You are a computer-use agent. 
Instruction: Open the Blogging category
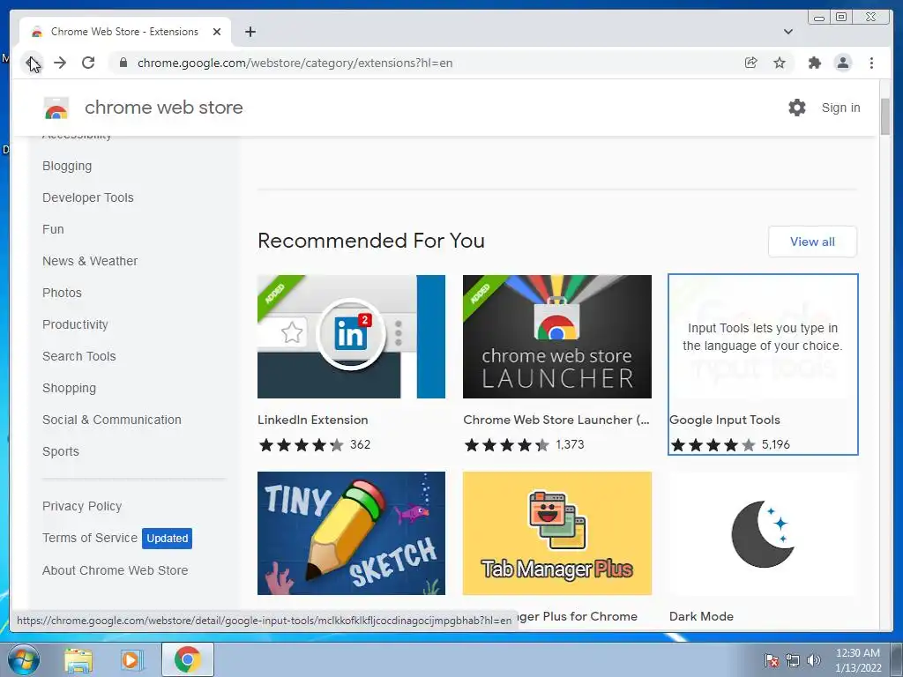coord(67,166)
